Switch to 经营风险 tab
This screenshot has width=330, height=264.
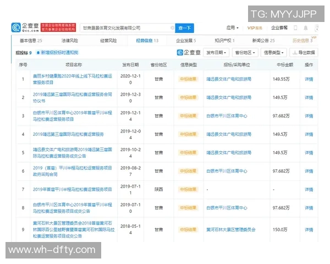(x=108, y=40)
